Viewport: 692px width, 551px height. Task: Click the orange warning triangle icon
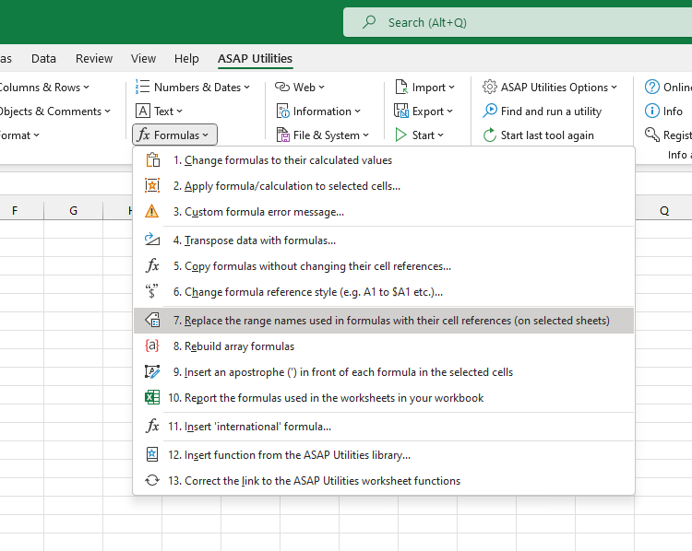pos(152,212)
